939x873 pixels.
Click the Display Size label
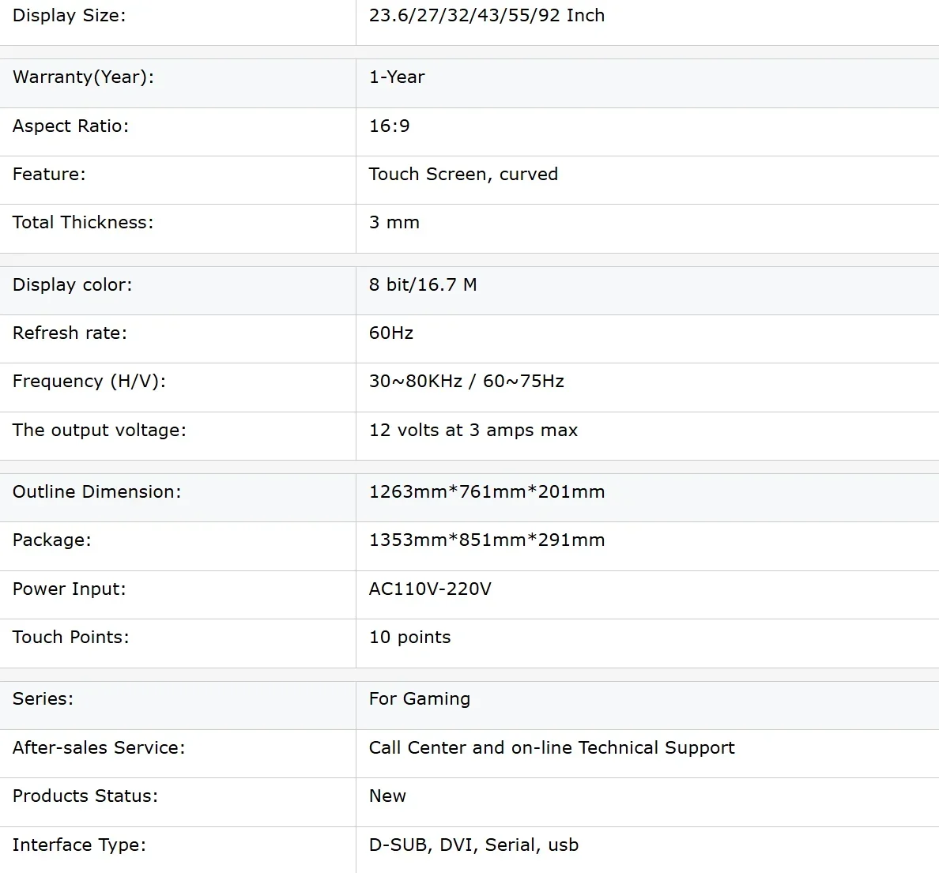(70, 16)
